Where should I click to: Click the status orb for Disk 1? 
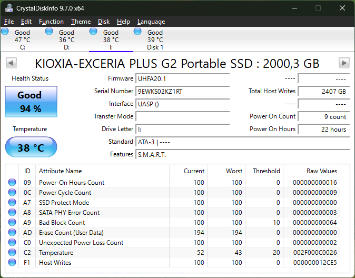[x=137, y=32]
